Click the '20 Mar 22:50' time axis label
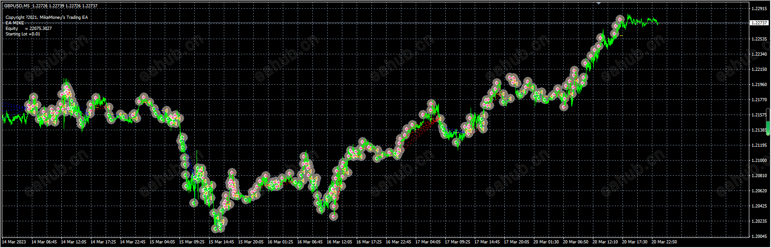771x248 pixels. click(x=665, y=242)
